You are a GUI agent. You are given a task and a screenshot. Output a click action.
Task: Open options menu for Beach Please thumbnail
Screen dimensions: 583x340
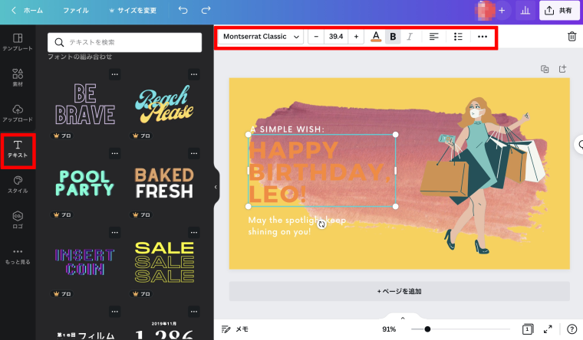194,74
